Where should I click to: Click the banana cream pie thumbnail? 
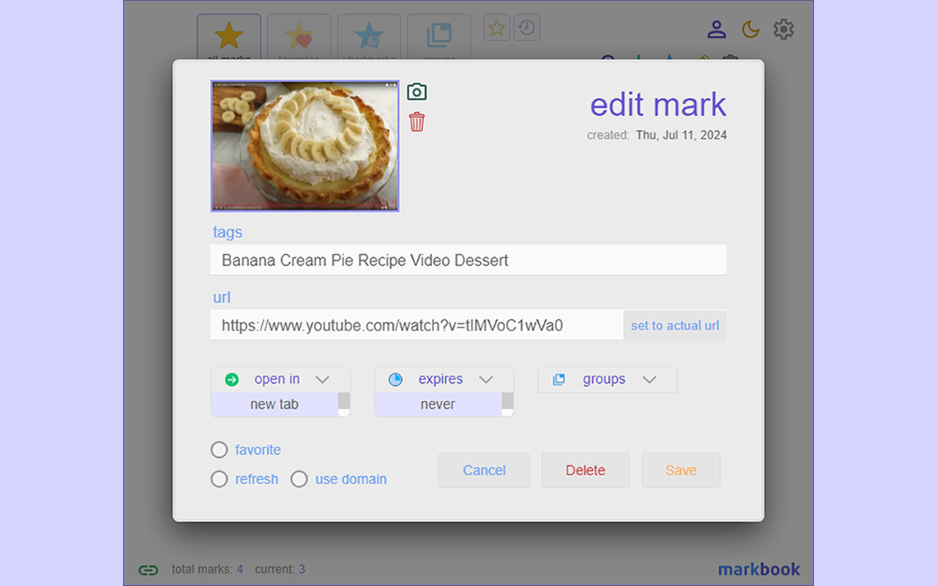click(x=305, y=146)
